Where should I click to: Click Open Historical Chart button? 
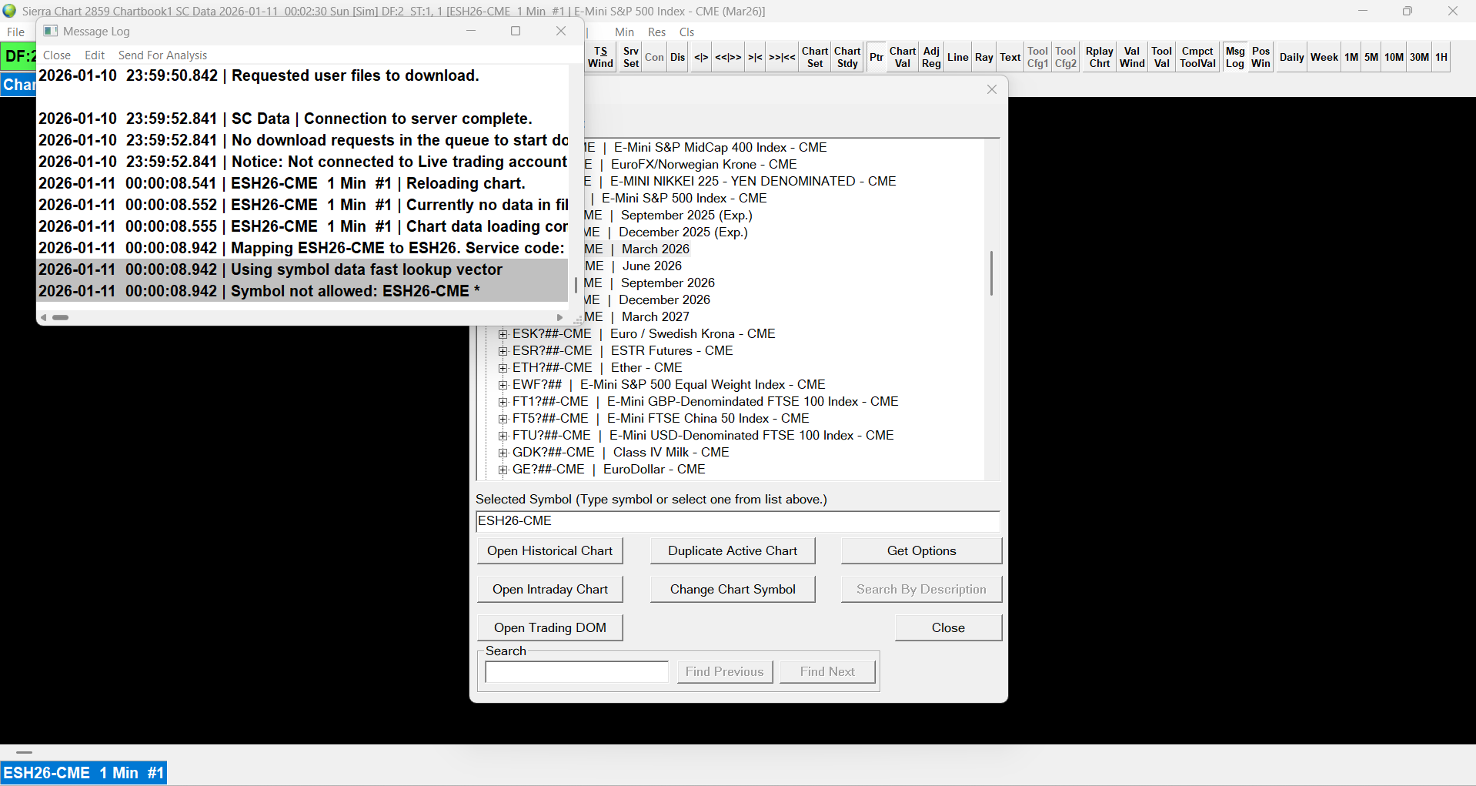[549, 550]
